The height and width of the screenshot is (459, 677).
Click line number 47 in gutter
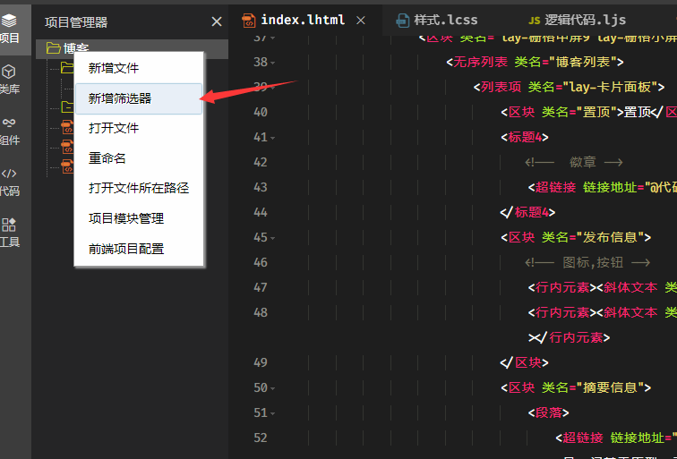(x=261, y=287)
